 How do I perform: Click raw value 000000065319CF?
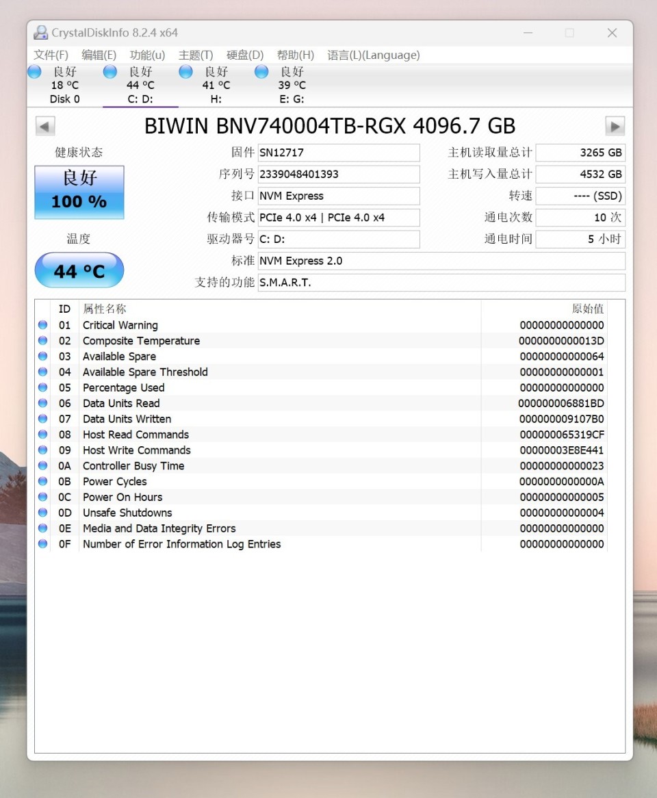click(x=561, y=434)
